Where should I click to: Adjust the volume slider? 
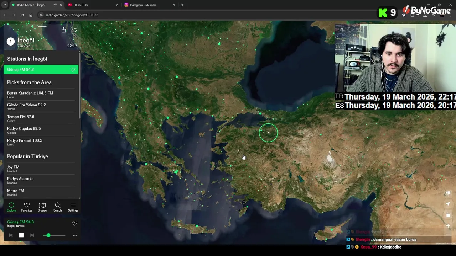pyautogui.click(x=54, y=235)
